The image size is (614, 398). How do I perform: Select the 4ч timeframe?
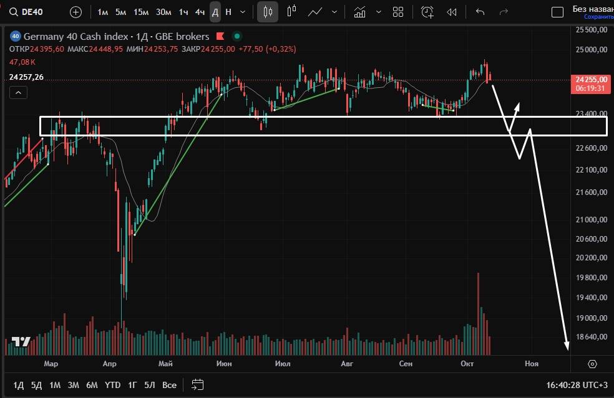[200, 12]
